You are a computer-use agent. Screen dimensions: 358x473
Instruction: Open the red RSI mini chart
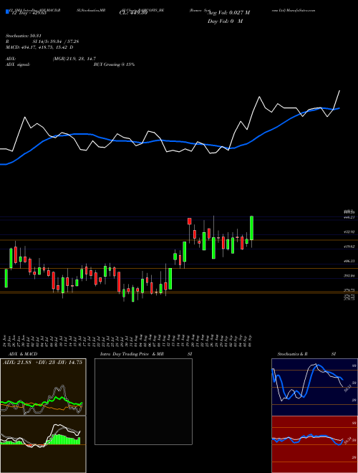(314, 444)
